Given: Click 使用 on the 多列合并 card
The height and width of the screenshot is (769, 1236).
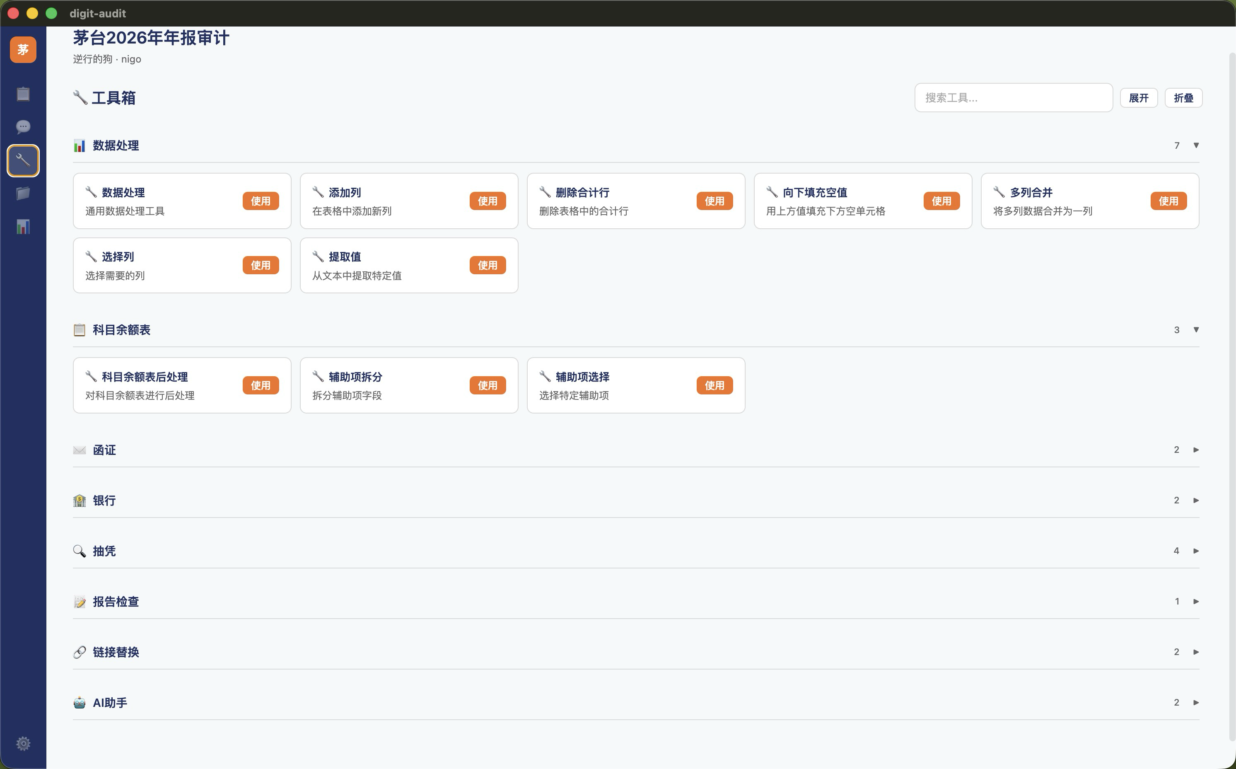Looking at the screenshot, I should (x=1168, y=201).
